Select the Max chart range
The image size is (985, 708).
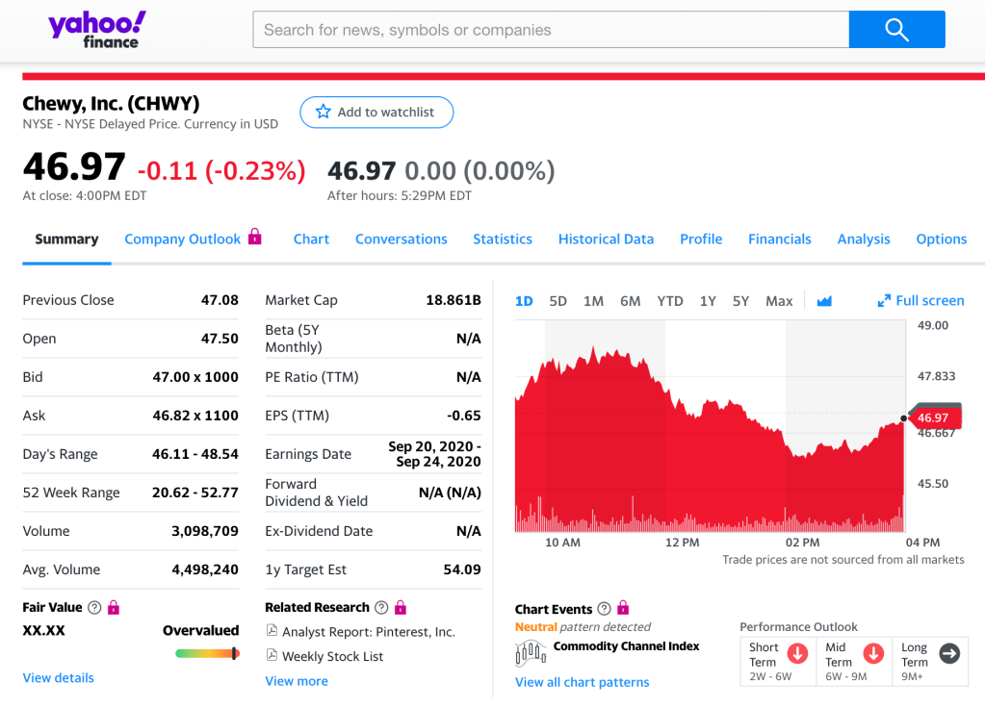tap(778, 301)
